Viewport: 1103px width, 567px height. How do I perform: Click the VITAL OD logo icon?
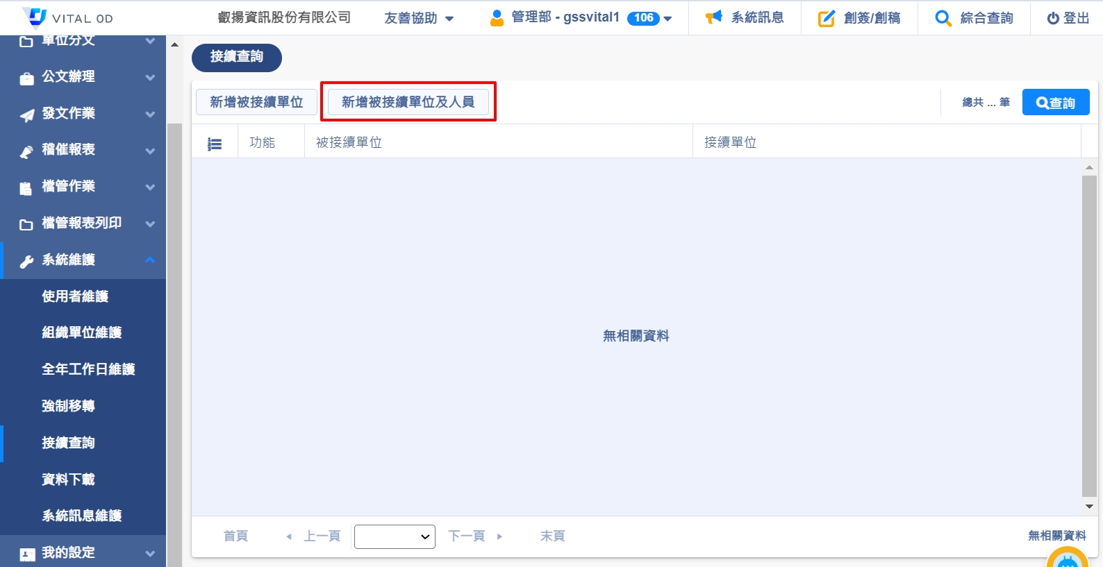[x=35, y=17]
